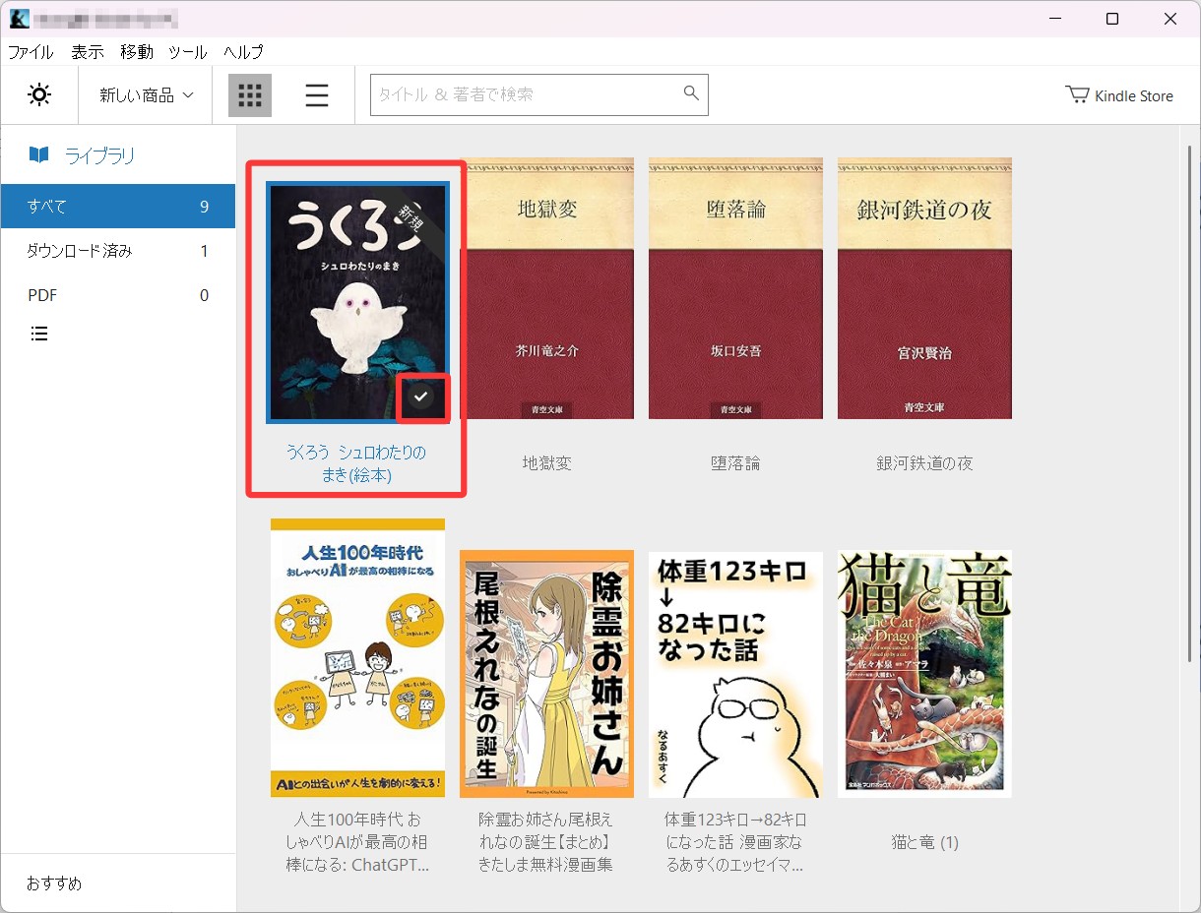Open the ファイル menu
The height and width of the screenshot is (913, 1201).
tap(31, 52)
